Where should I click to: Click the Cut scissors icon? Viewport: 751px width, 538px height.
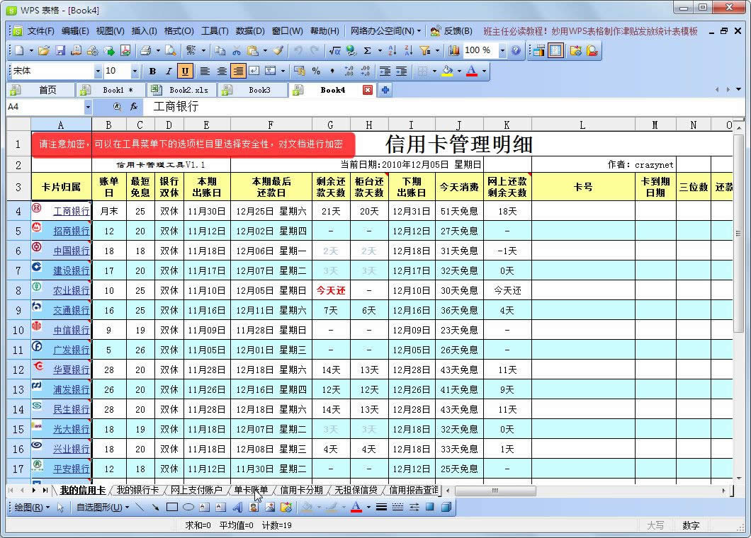tap(236, 51)
